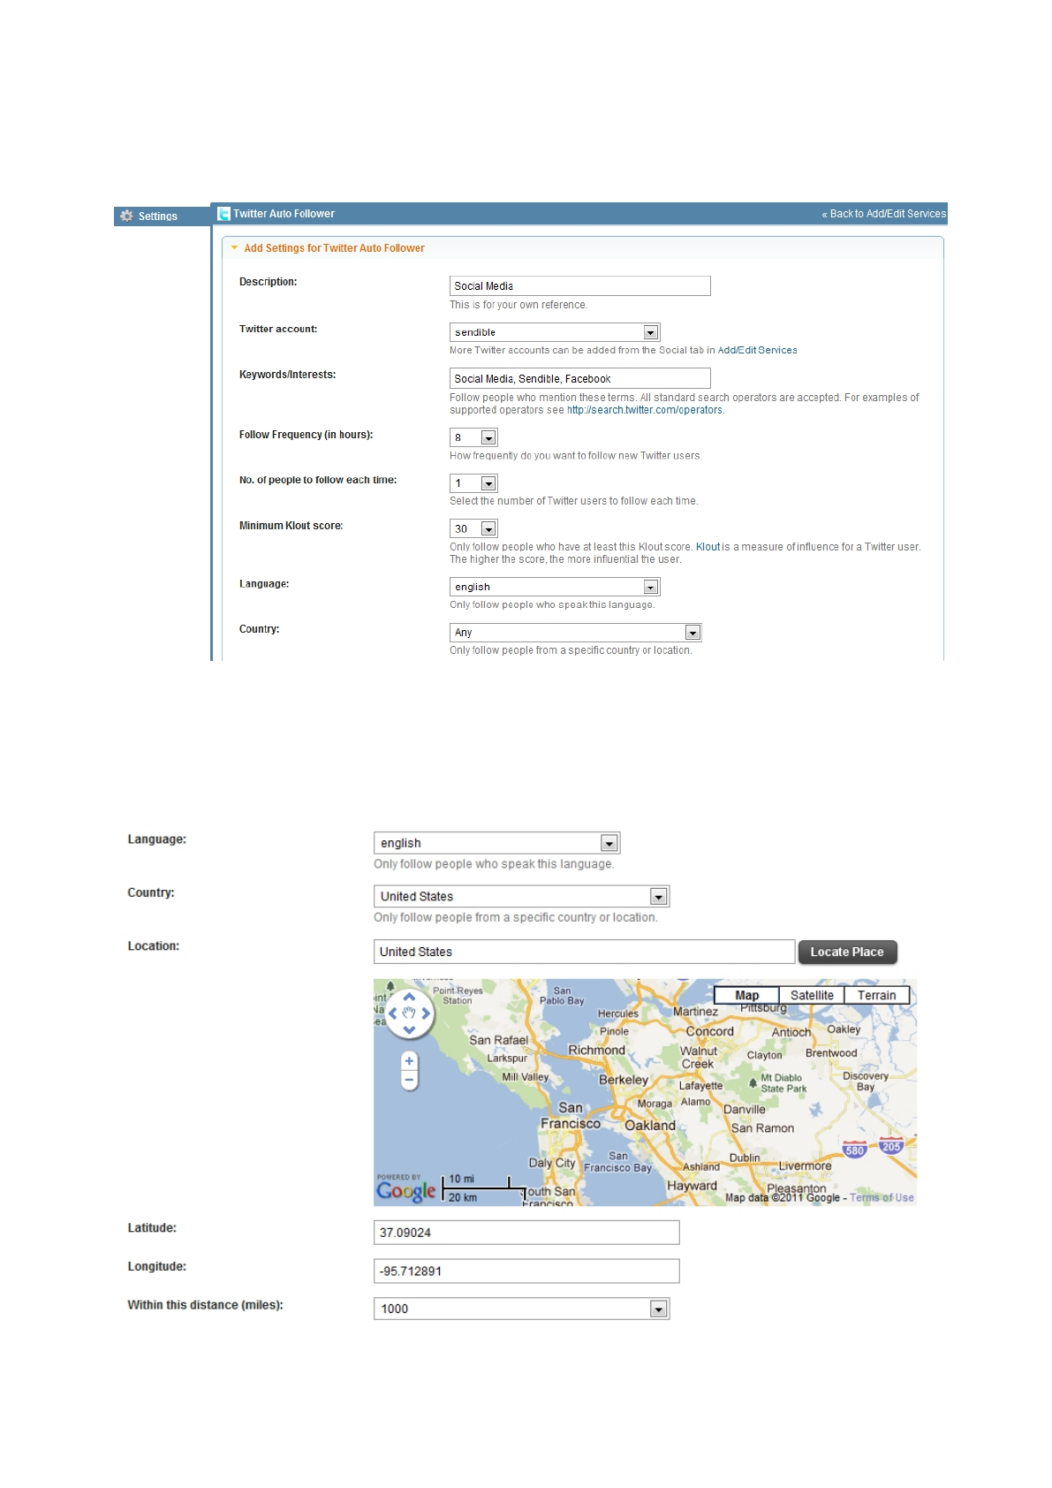1052x1488 pixels.
Task: Click the 580 highway shield on map
Action: click(x=854, y=1150)
